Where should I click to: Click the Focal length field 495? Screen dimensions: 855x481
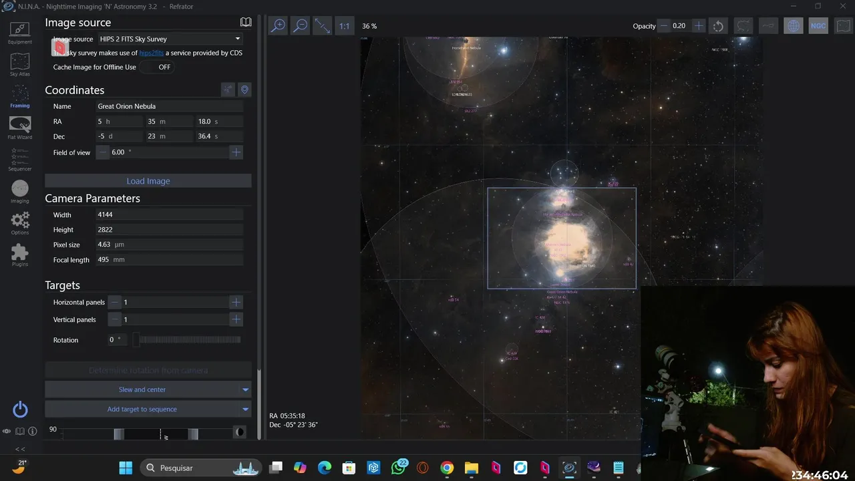170,260
